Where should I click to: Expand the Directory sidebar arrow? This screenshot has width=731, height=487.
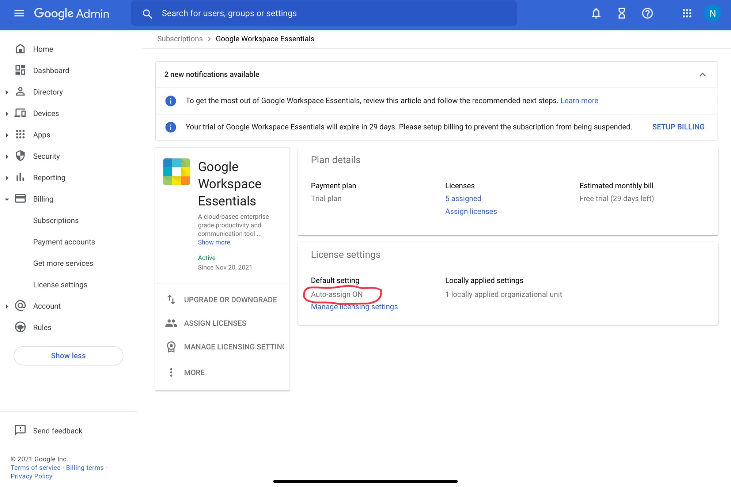coord(7,92)
